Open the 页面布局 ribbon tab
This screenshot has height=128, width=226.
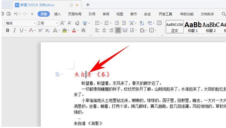[x=75, y=14]
